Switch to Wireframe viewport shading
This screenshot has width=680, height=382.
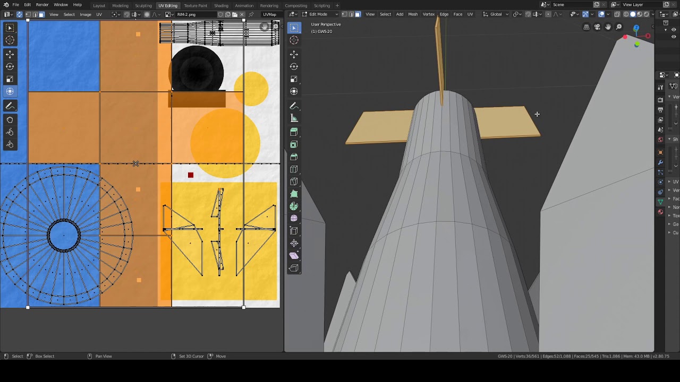point(626,14)
